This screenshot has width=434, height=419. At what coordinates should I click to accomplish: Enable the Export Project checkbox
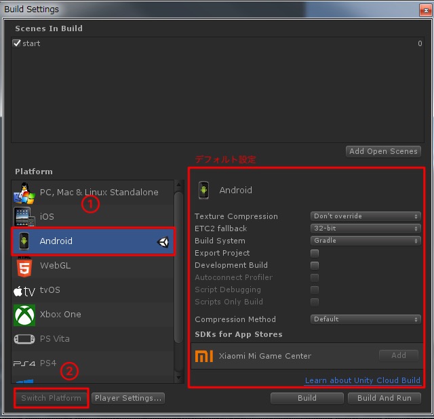[x=315, y=253]
